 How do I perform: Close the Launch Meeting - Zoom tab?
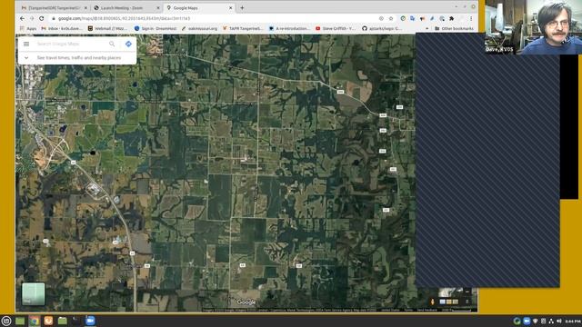pyautogui.click(x=157, y=8)
